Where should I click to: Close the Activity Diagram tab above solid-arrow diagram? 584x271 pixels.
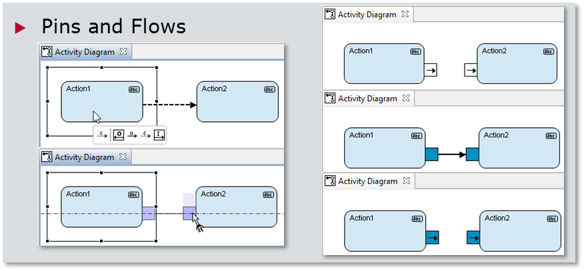click(x=405, y=99)
